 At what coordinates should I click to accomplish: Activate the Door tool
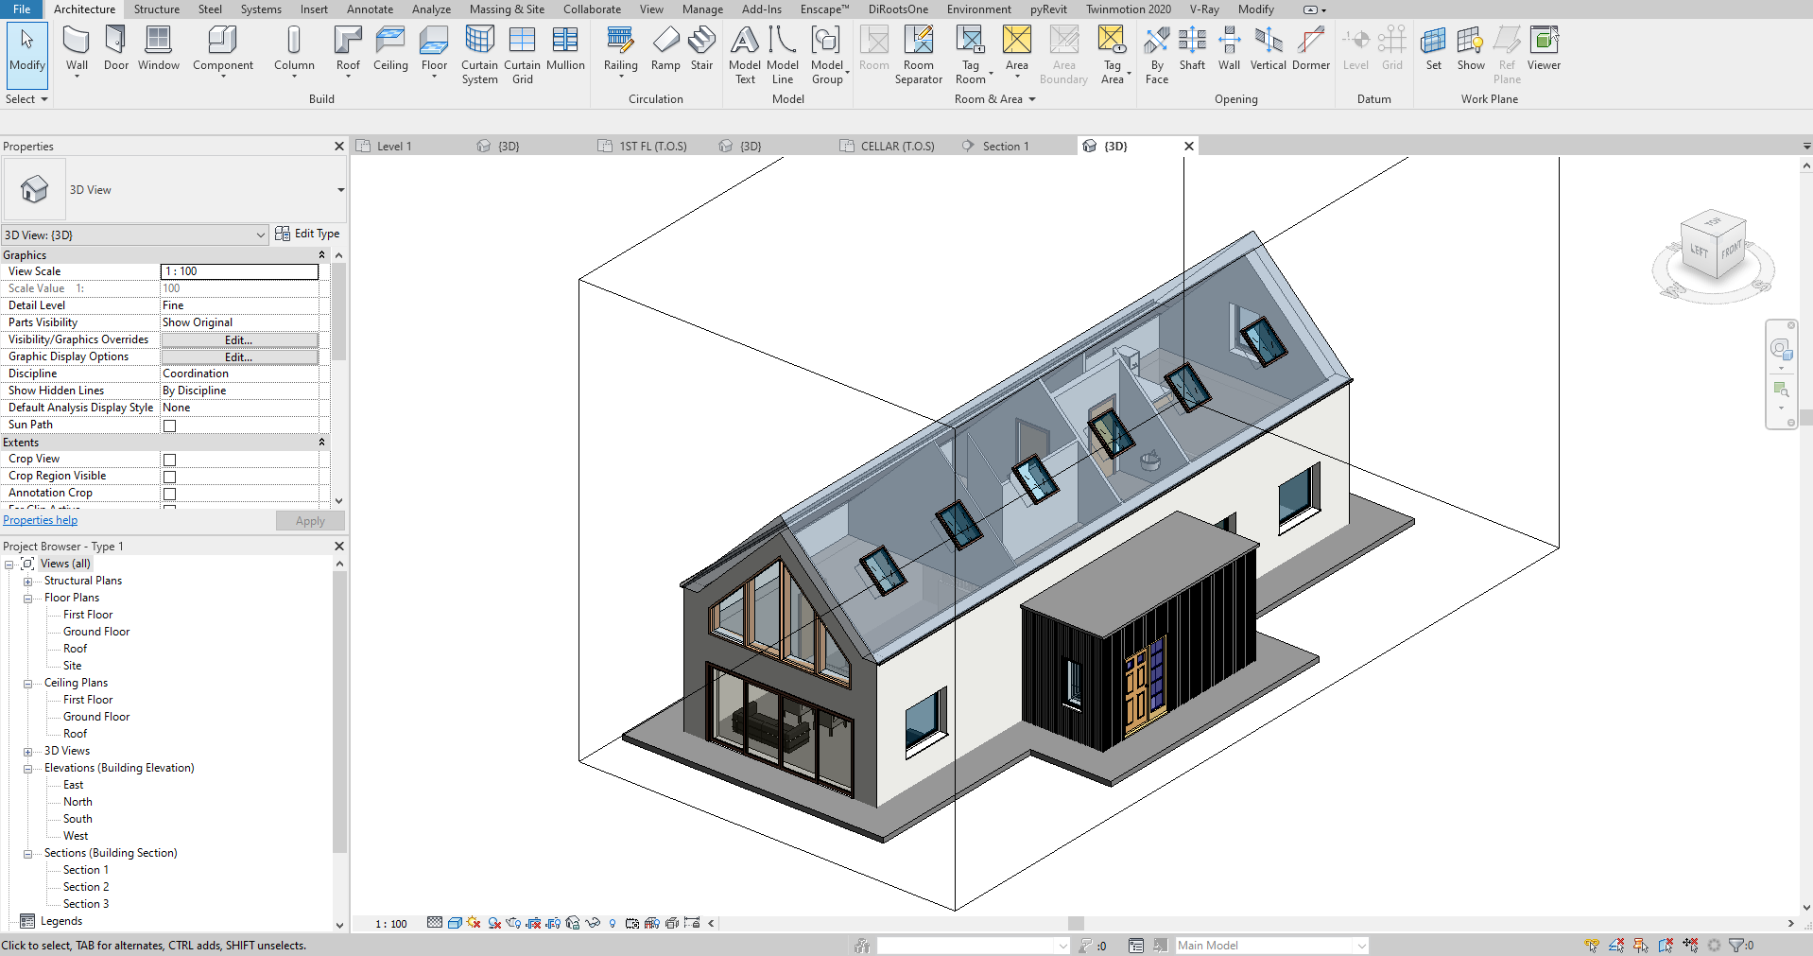[115, 47]
